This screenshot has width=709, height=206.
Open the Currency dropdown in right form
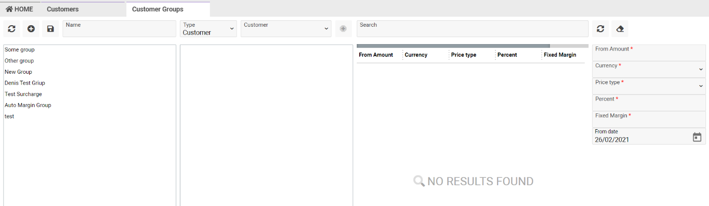point(649,69)
